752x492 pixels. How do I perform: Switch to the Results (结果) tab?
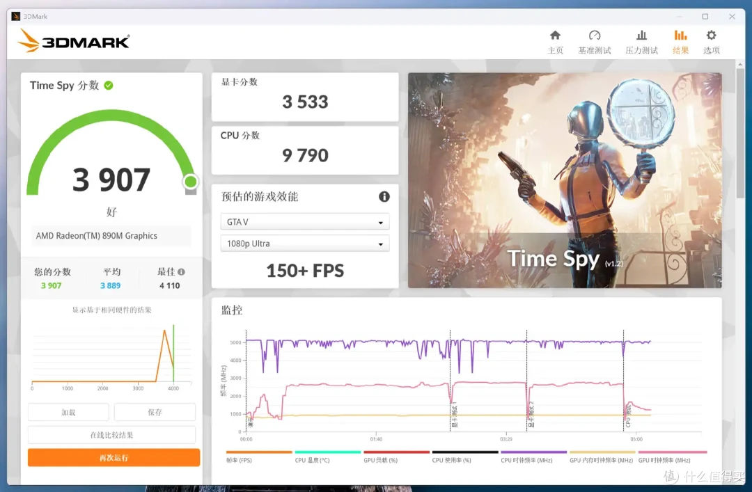pos(680,42)
